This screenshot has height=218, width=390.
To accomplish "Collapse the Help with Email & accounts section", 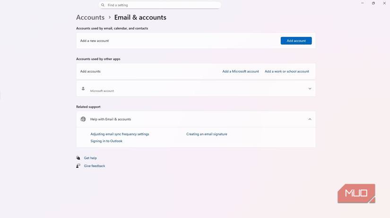I will tap(310, 119).
